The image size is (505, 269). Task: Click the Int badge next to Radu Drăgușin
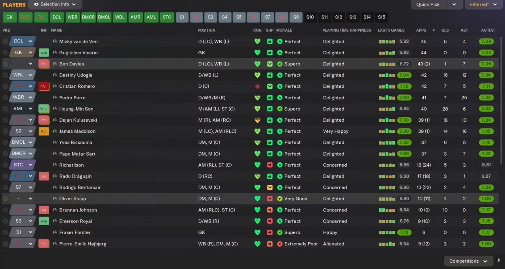pyautogui.click(x=44, y=176)
